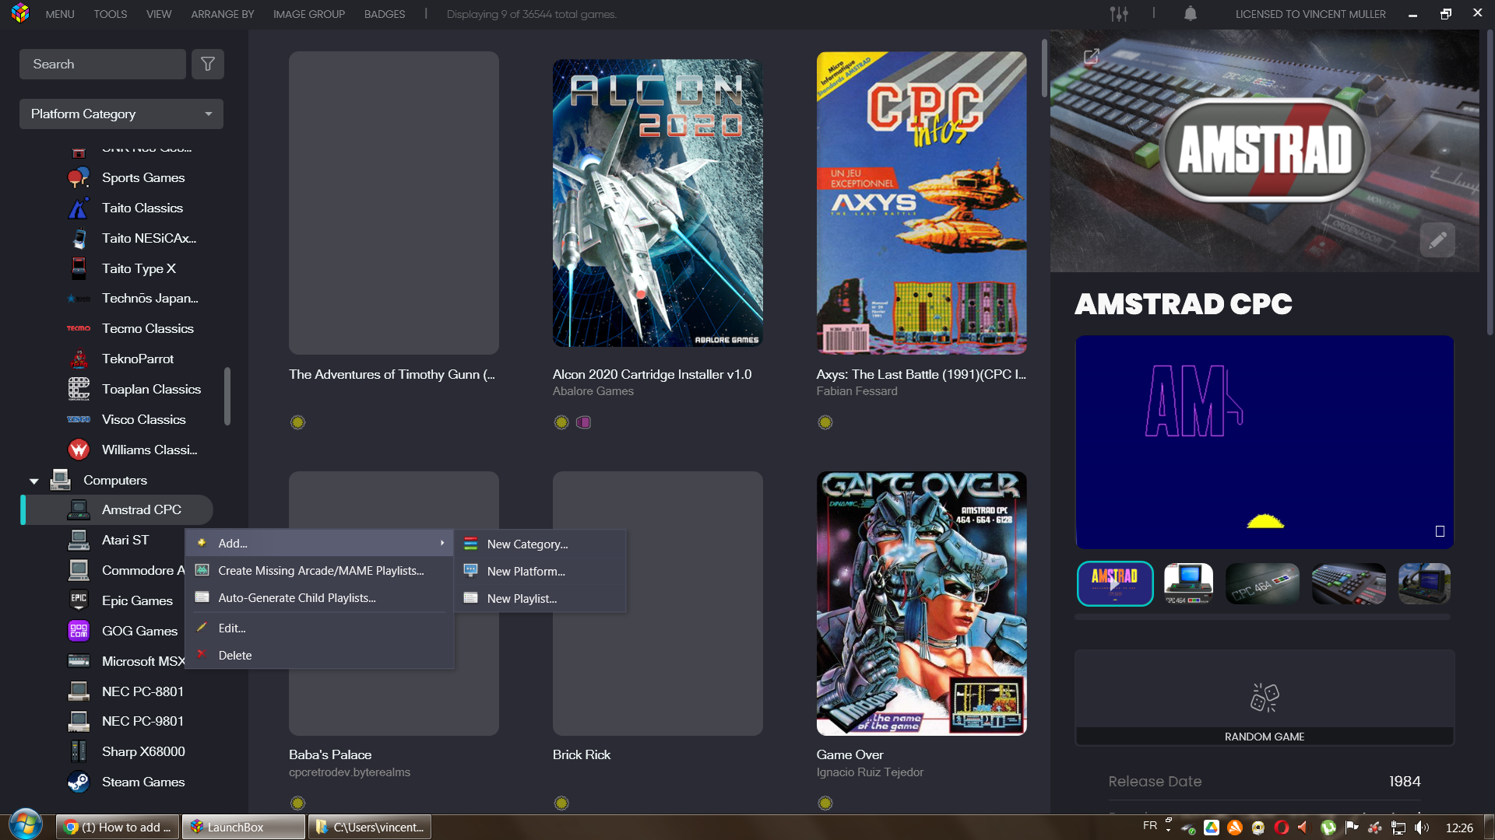1495x840 pixels.
Task: Click the LaunchBox logo icon
Action: pyautogui.click(x=20, y=13)
